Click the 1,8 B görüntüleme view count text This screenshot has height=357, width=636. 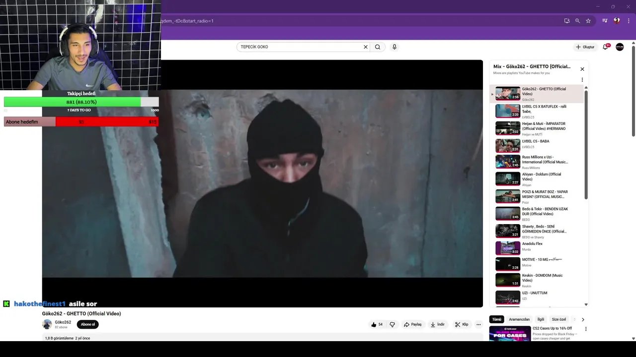(x=59, y=338)
